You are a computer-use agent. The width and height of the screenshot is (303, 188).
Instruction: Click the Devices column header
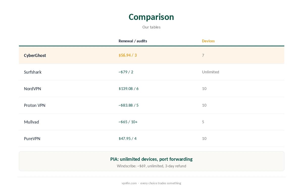tap(208, 41)
